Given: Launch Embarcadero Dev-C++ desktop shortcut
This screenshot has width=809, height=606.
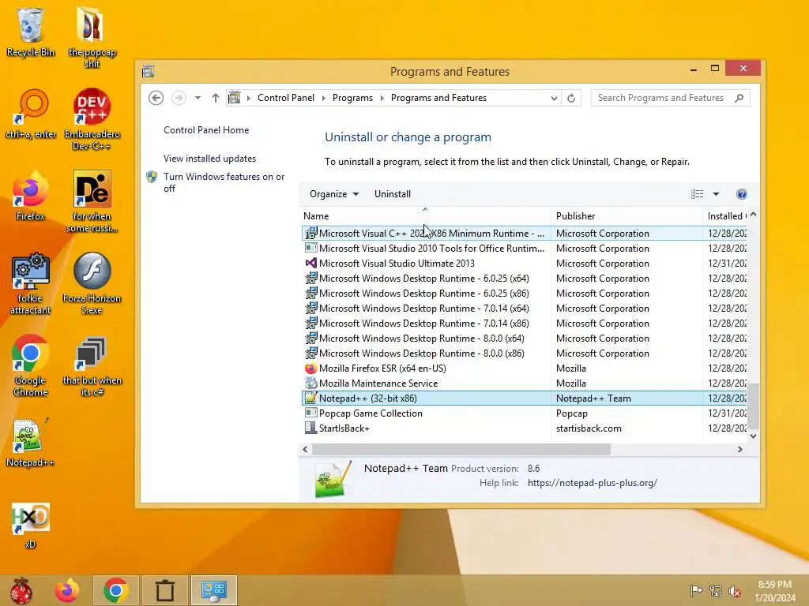Looking at the screenshot, I should point(92,119).
